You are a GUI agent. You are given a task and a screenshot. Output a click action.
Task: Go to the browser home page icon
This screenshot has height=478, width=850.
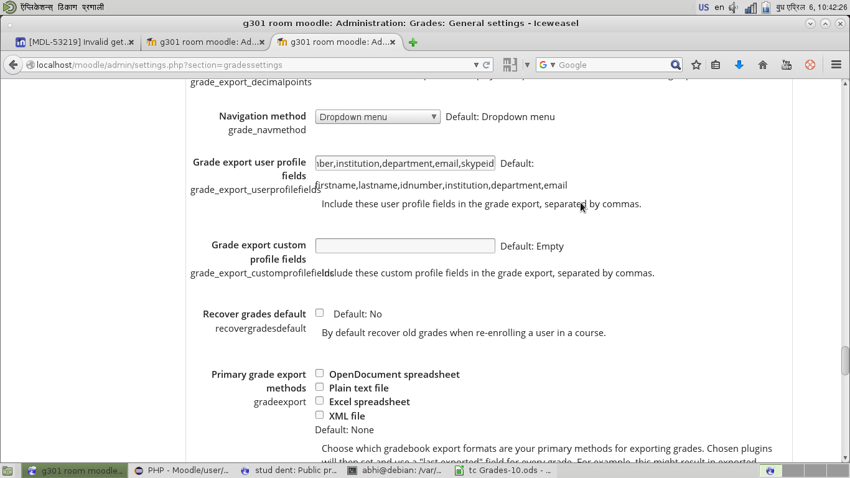(763, 65)
